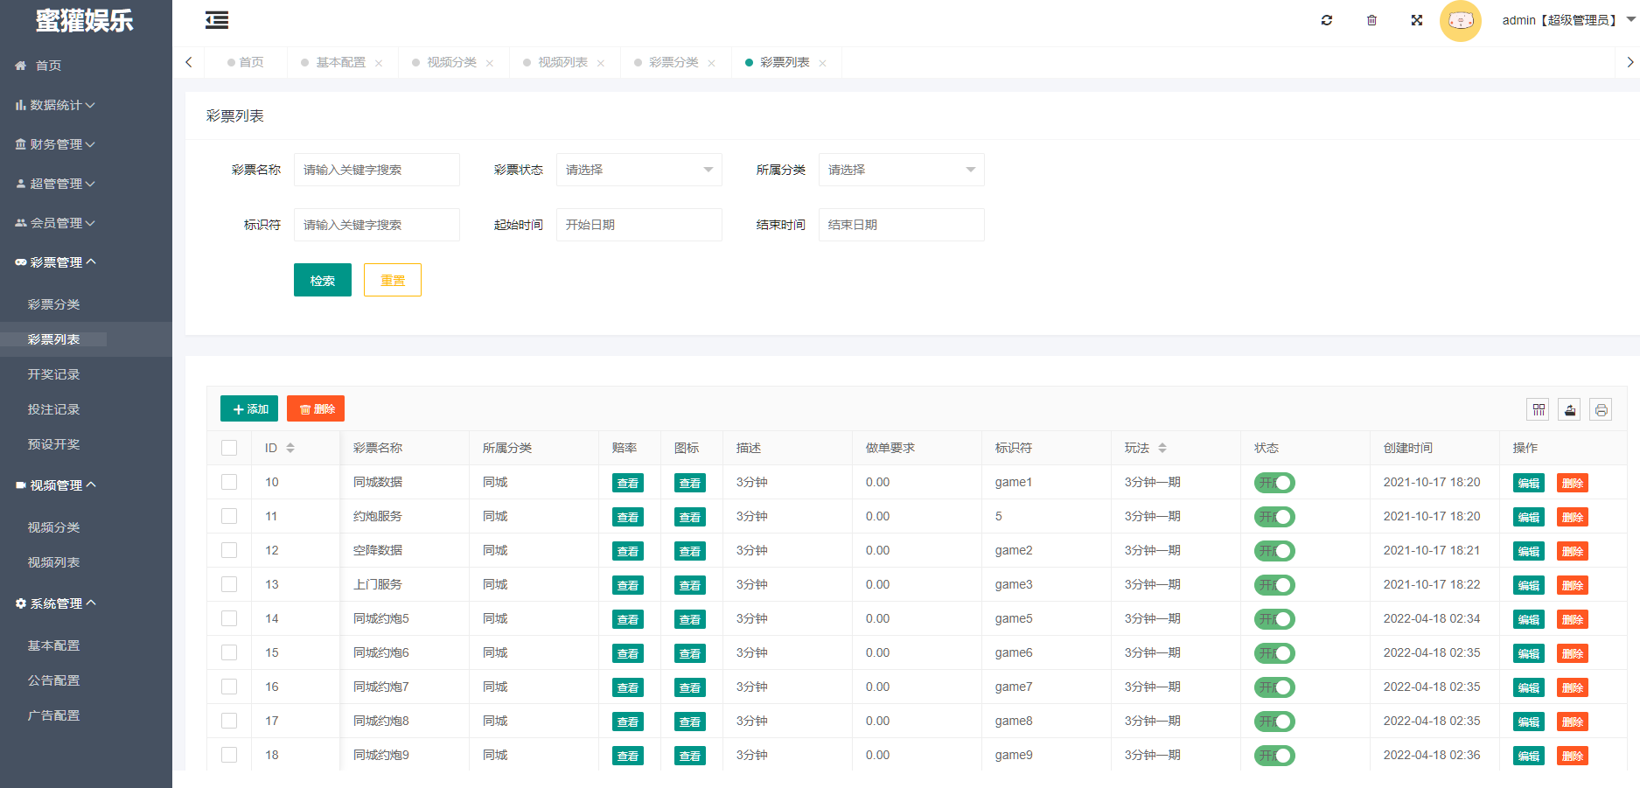This screenshot has height=788, width=1640.
Task: Collapse the sidebar with the menu icon
Action: pyautogui.click(x=217, y=20)
